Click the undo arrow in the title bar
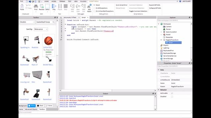Viewport: 211px width, 118px height. 30,1
